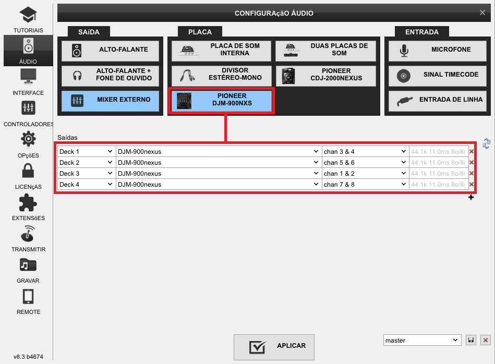Delete the Deck 2 output row

472,162
